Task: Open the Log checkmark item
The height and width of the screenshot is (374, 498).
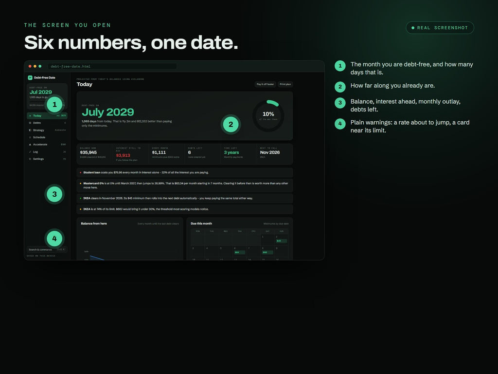Action: (30, 152)
